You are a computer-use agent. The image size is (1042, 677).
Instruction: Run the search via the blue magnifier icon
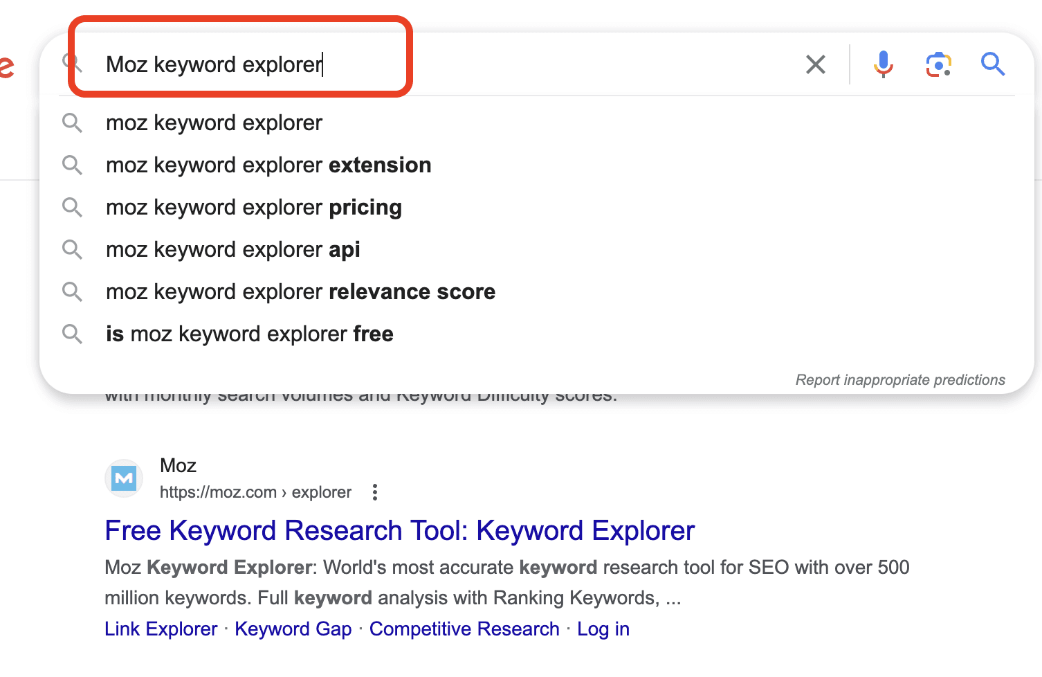(x=992, y=64)
